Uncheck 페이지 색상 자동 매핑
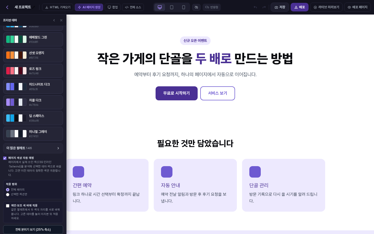The height and width of the screenshot is (234, 374). click(5, 158)
